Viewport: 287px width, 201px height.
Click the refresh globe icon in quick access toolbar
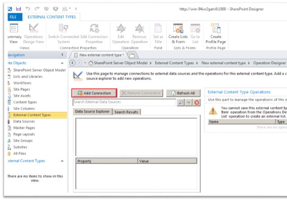(x=46, y=9)
